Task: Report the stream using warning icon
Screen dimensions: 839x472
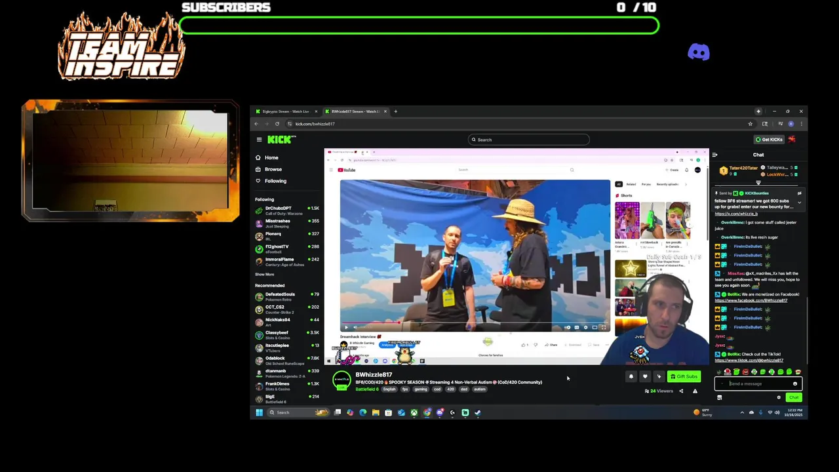Action: click(695, 391)
